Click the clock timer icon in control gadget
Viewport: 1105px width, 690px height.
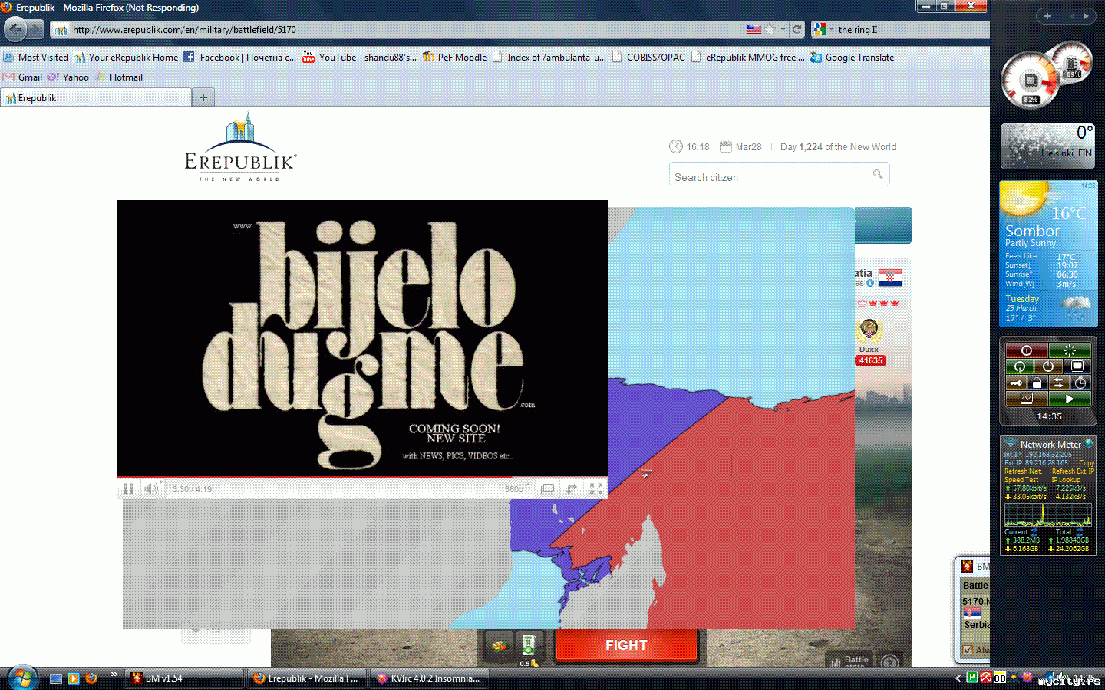pyautogui.click(x=1080, y=383)
